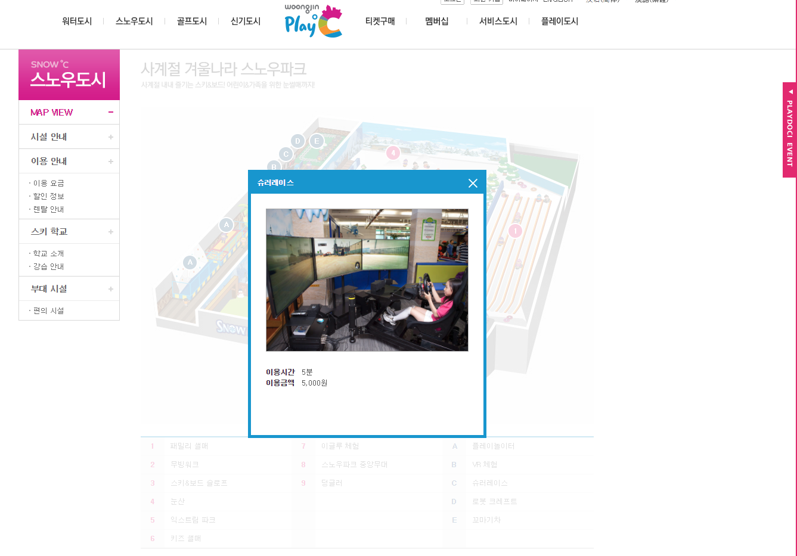The height and width of the screenshot is (556, 797).
Task: Open the 티켓구매 top menu
Action: coord(380,21)
